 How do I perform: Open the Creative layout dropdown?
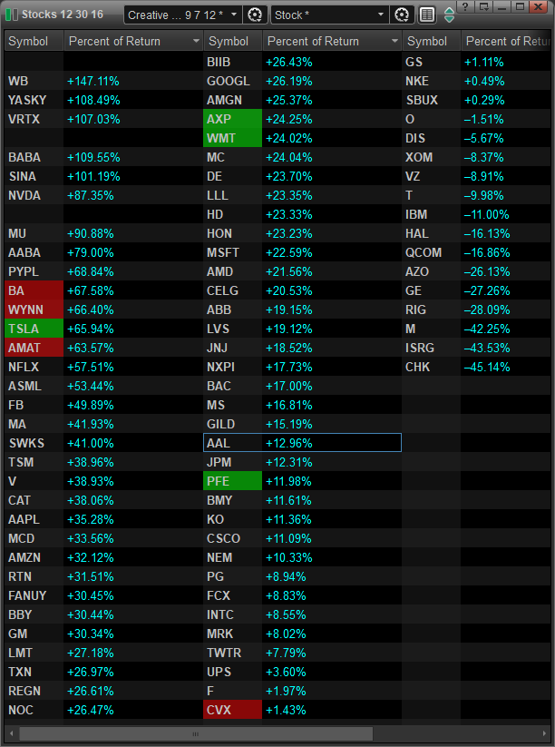[182, 15]
